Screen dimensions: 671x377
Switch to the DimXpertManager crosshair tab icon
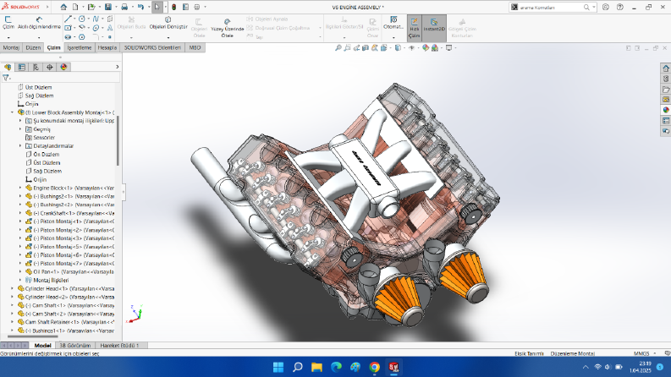pos(50,67)
